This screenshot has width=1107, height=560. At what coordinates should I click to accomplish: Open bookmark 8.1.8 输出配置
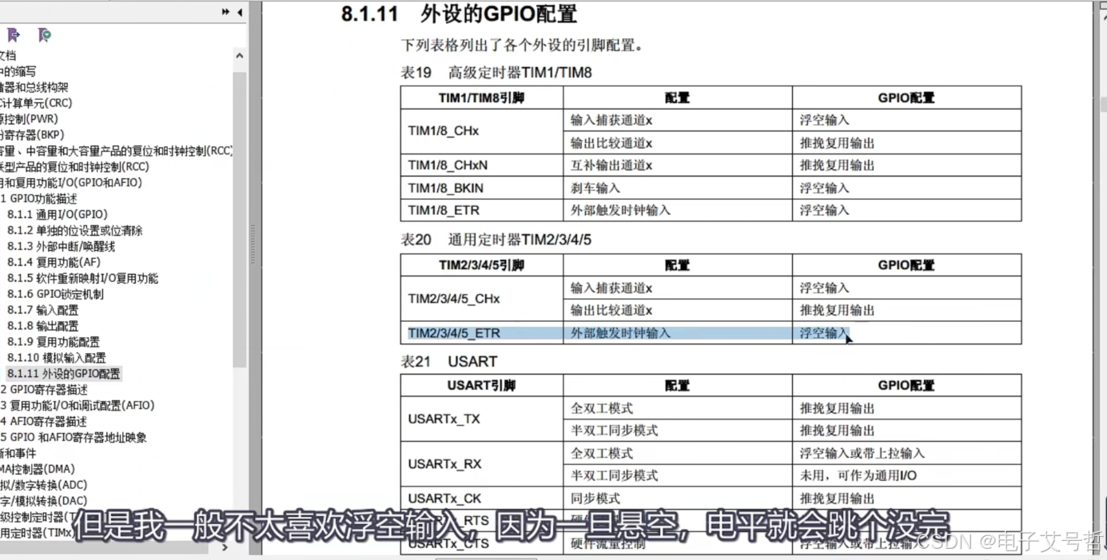coord(42,326)
